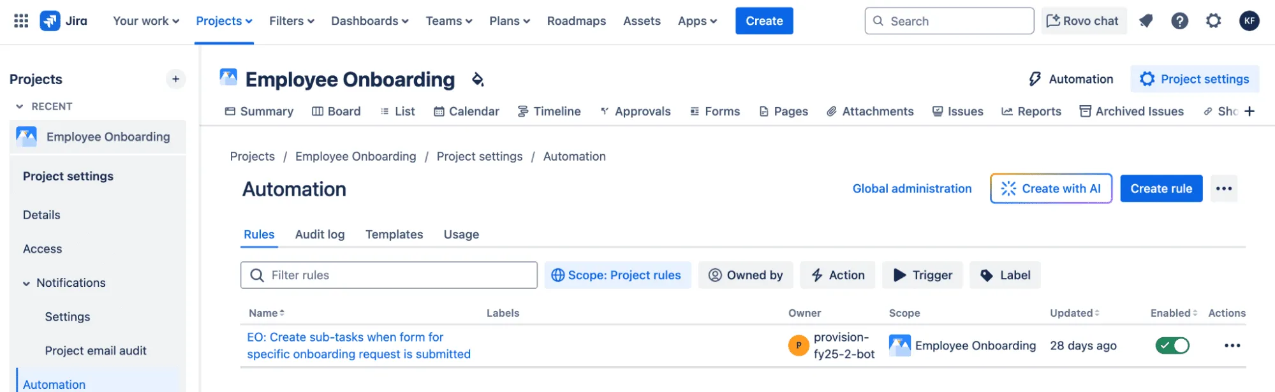This screenshot has width=1275, height=392.
Task: Click the KF user avatar
Action: tap(1249, 21)
